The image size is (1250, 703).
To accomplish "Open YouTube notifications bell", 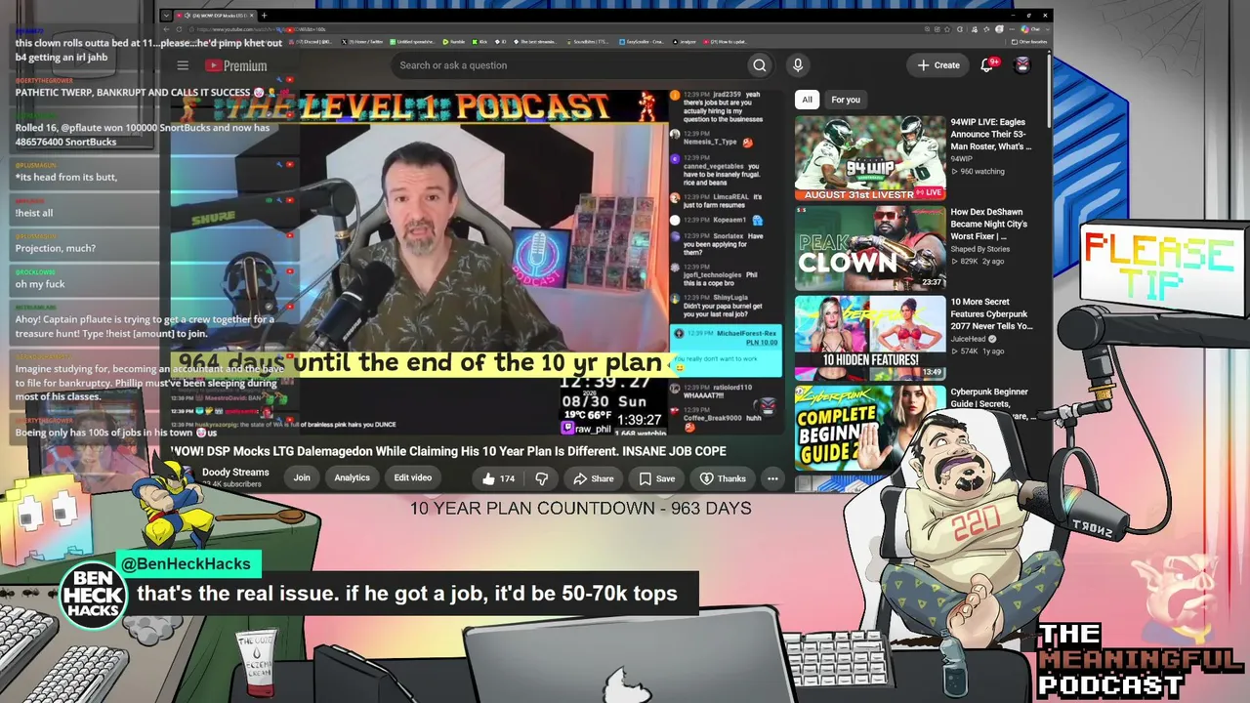I will coord(987,64).
